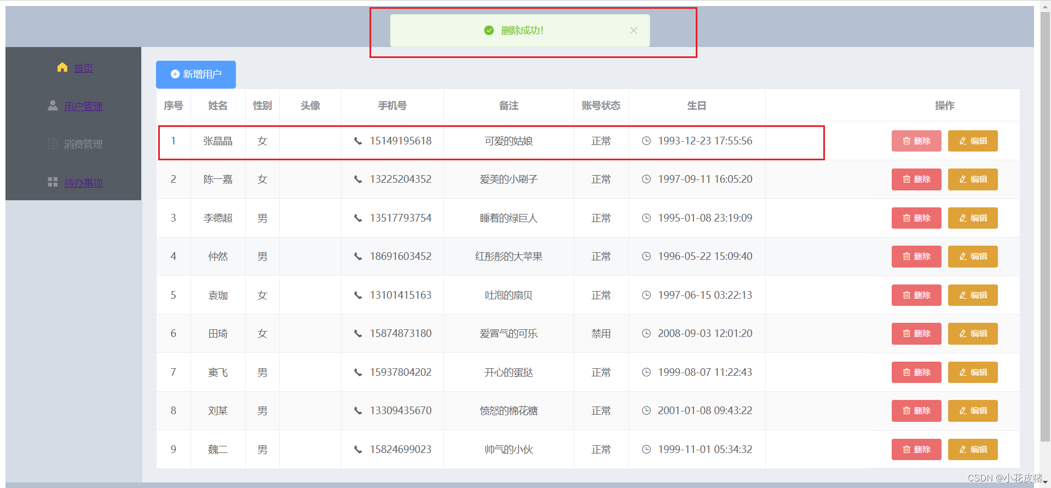Delete the user 魏二
This screenshot has height=488, width=1051.
pyautogui.click(x=916, y=450)
